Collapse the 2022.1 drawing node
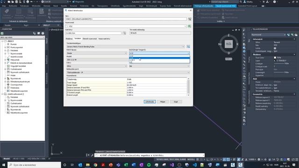Viewport: 299px width, 168px height. pos(2,41)
